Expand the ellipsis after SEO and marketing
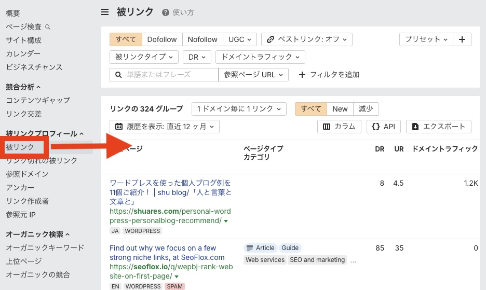The width and height of the screenshot is (486, 290). tap(353, 260)
